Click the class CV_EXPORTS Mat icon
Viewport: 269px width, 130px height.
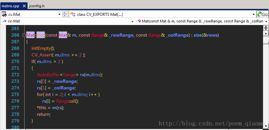pos(73,14)
